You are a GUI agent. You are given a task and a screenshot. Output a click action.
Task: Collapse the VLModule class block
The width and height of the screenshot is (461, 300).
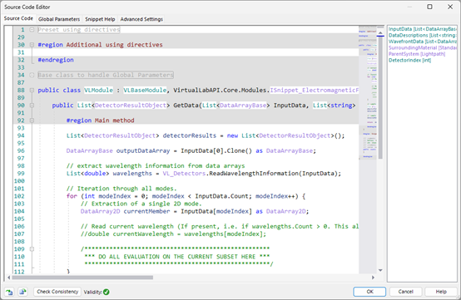click(x=32, y=90)
